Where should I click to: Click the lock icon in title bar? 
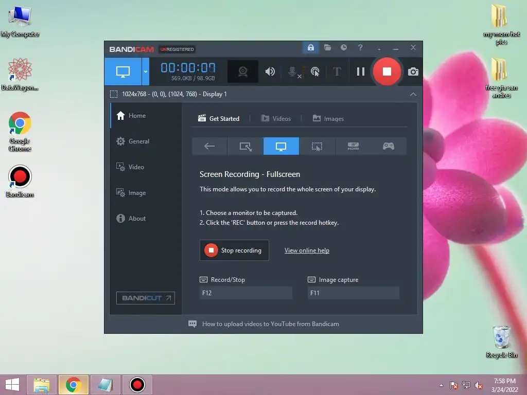[x=310, y=47]
